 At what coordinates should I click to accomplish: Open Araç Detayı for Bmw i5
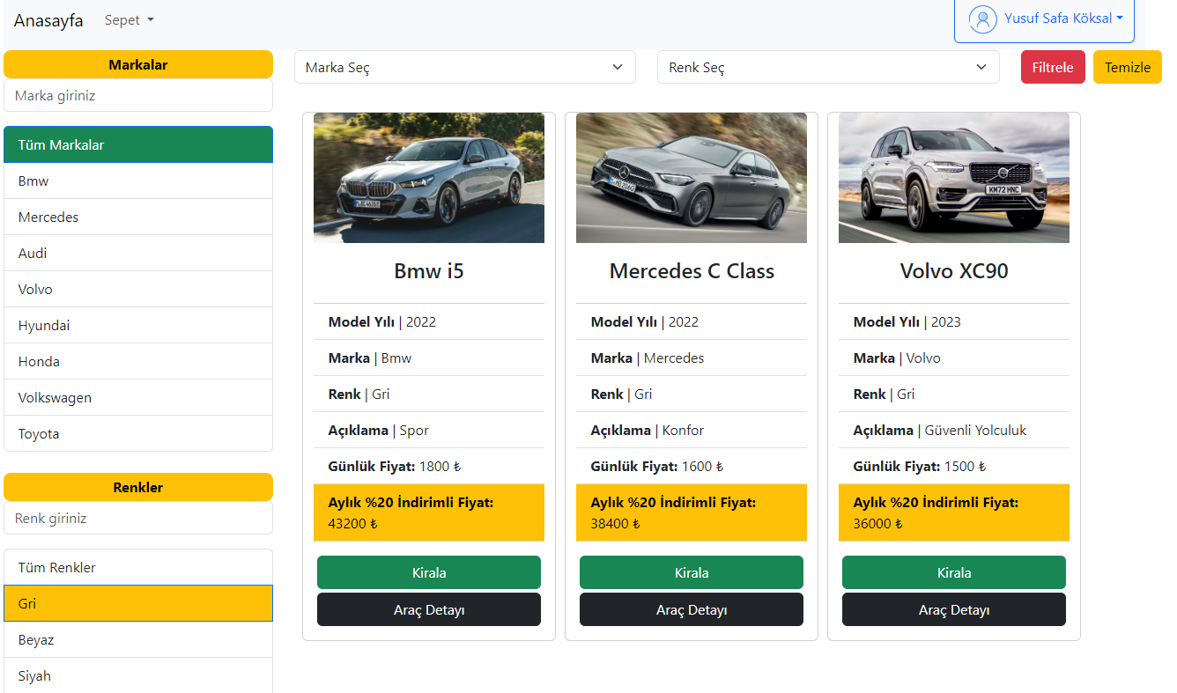[x=429, y=609]
